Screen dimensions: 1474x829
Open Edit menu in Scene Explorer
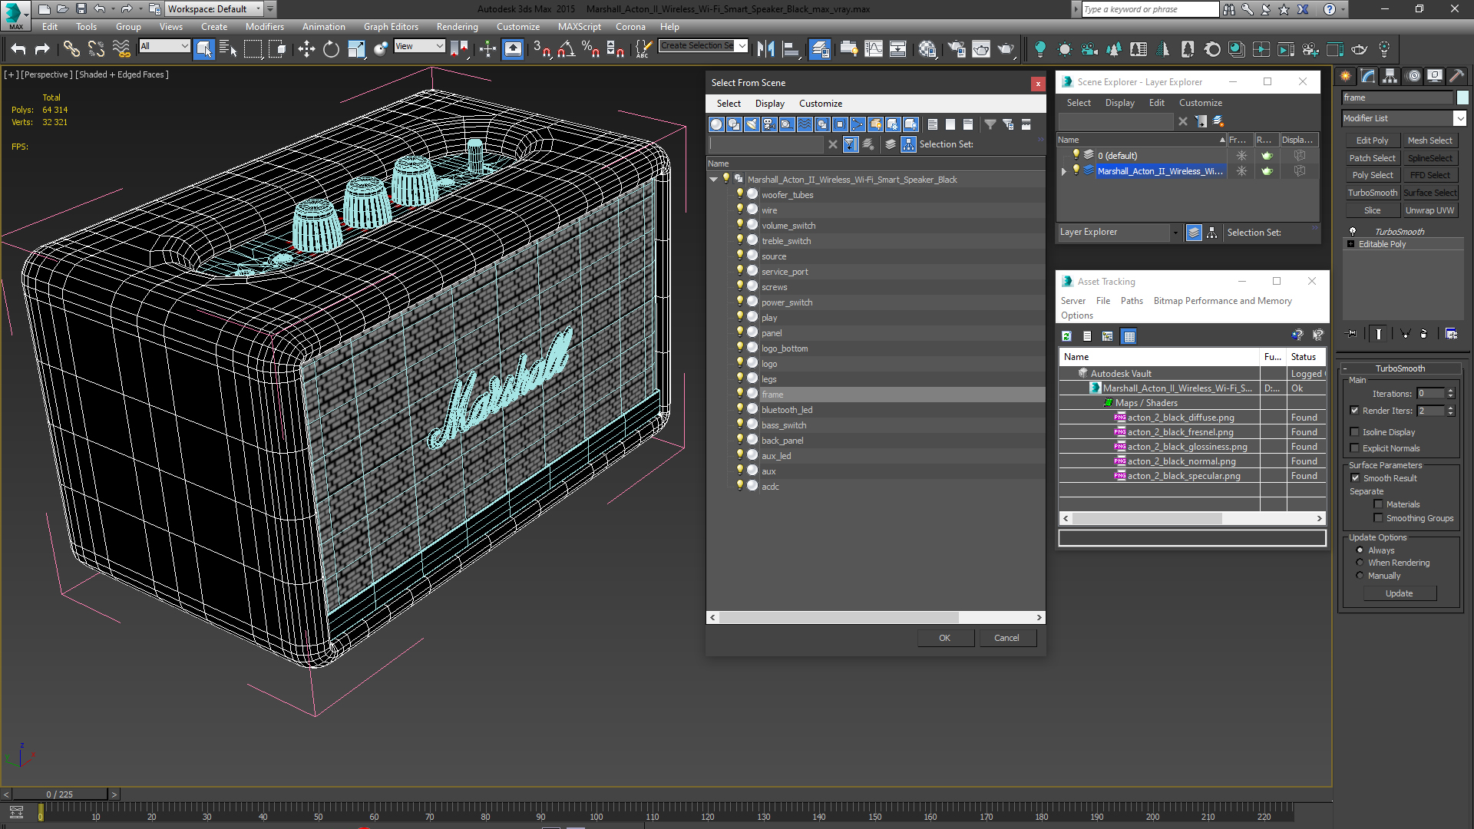click(1156, 103)
